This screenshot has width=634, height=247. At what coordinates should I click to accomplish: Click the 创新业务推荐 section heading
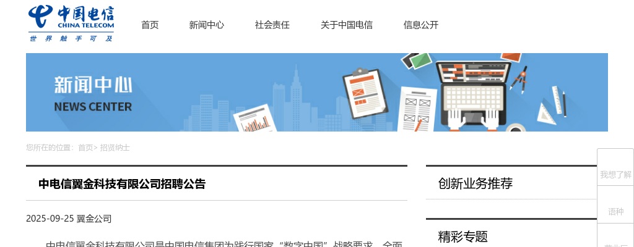coord(475,183)
